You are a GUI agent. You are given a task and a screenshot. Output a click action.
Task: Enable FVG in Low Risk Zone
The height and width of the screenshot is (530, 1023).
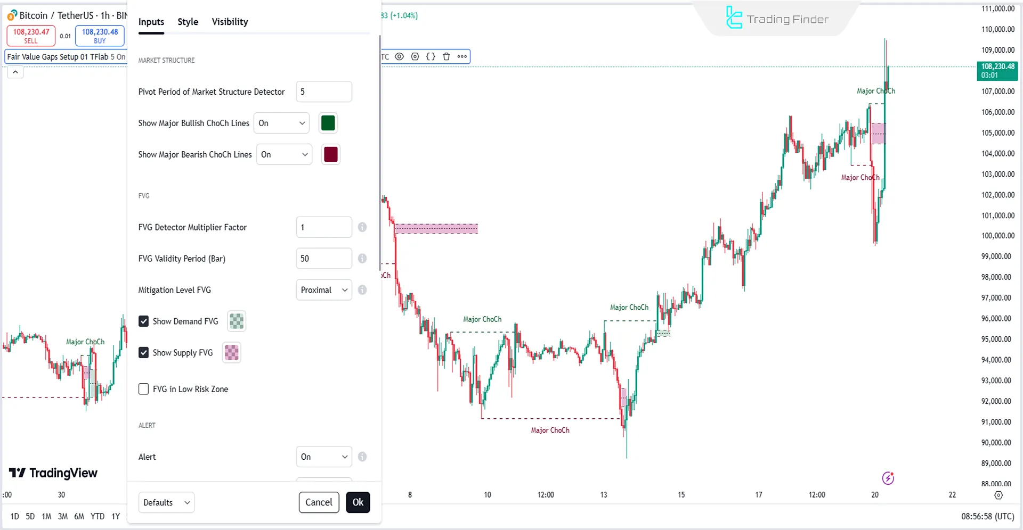(x=143, y=389)
